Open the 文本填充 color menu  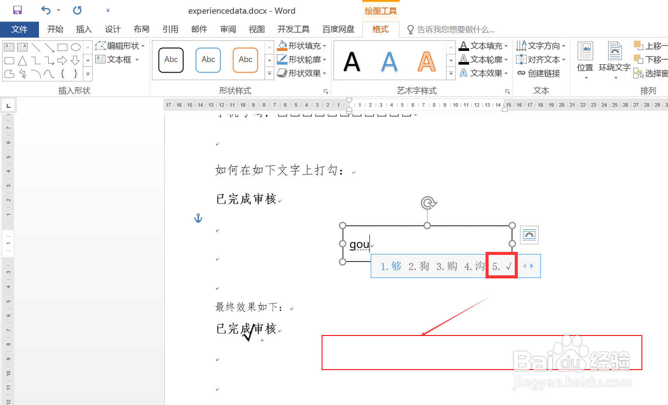484,46
